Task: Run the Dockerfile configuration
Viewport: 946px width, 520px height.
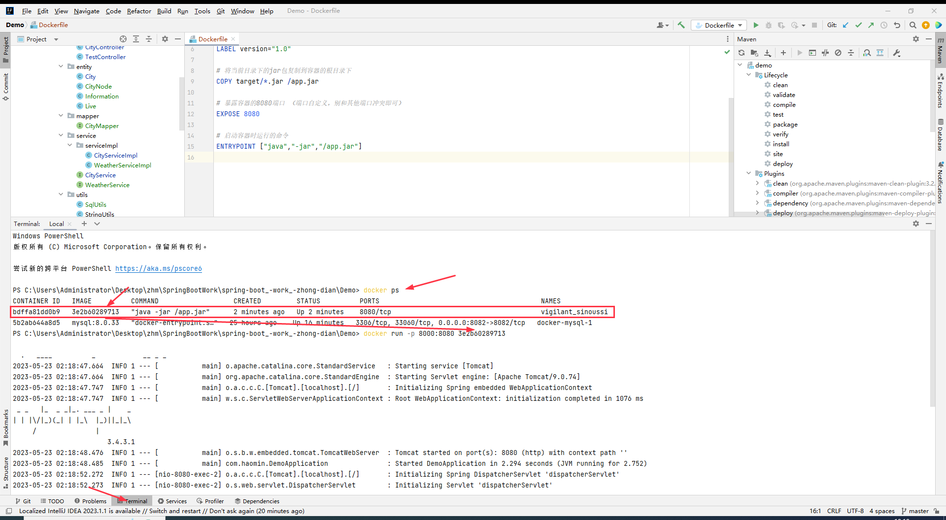Action: click(x=756, y=25)
